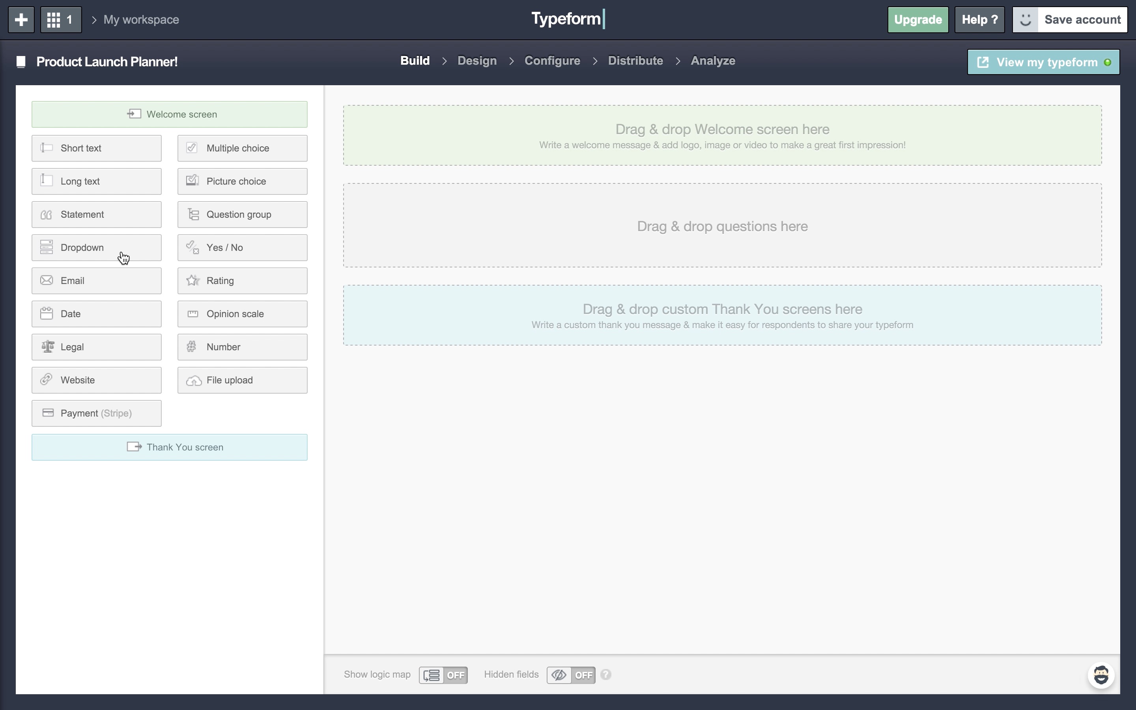Select the Multiple choice checkmark icon
The height and width of the screenshot is (710, 1136).
[x=192, y=148]
